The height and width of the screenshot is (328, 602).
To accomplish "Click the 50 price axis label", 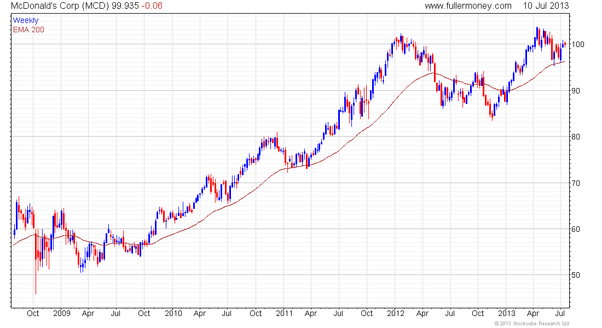I will 576,275.
